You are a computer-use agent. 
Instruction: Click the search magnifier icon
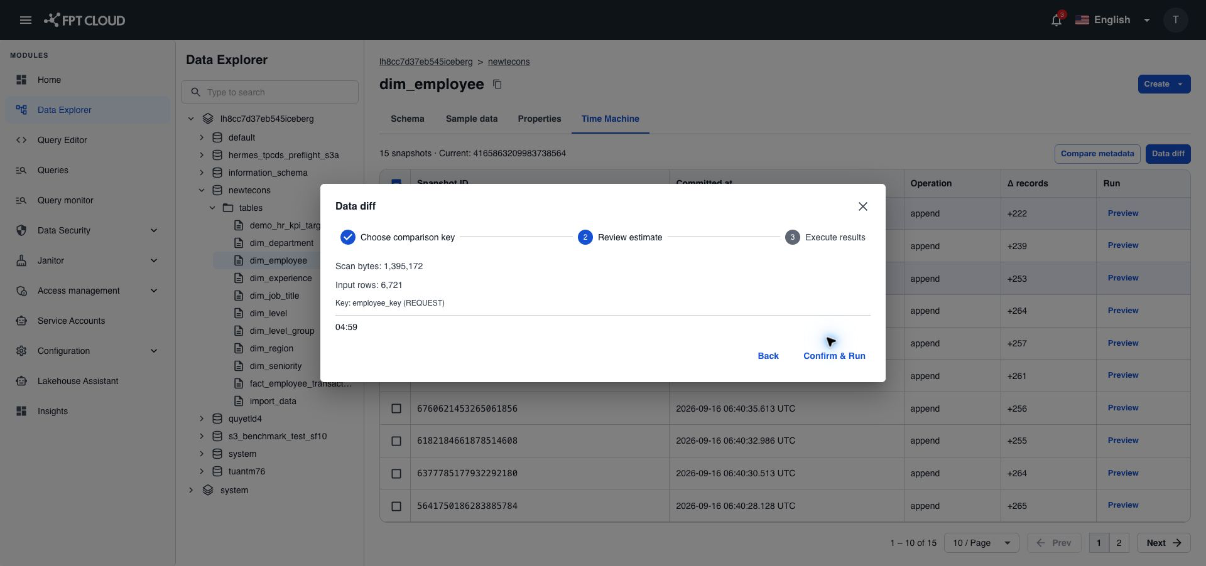click(x=195, y=92)
